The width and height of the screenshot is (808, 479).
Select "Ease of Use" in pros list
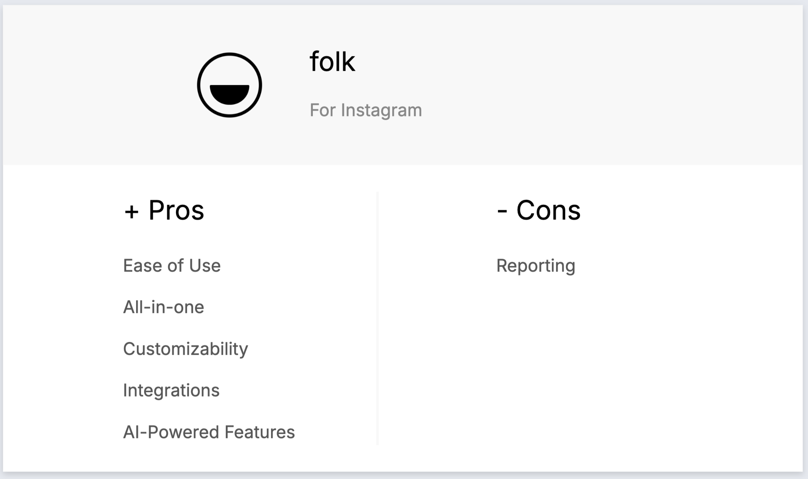(172, 265)
